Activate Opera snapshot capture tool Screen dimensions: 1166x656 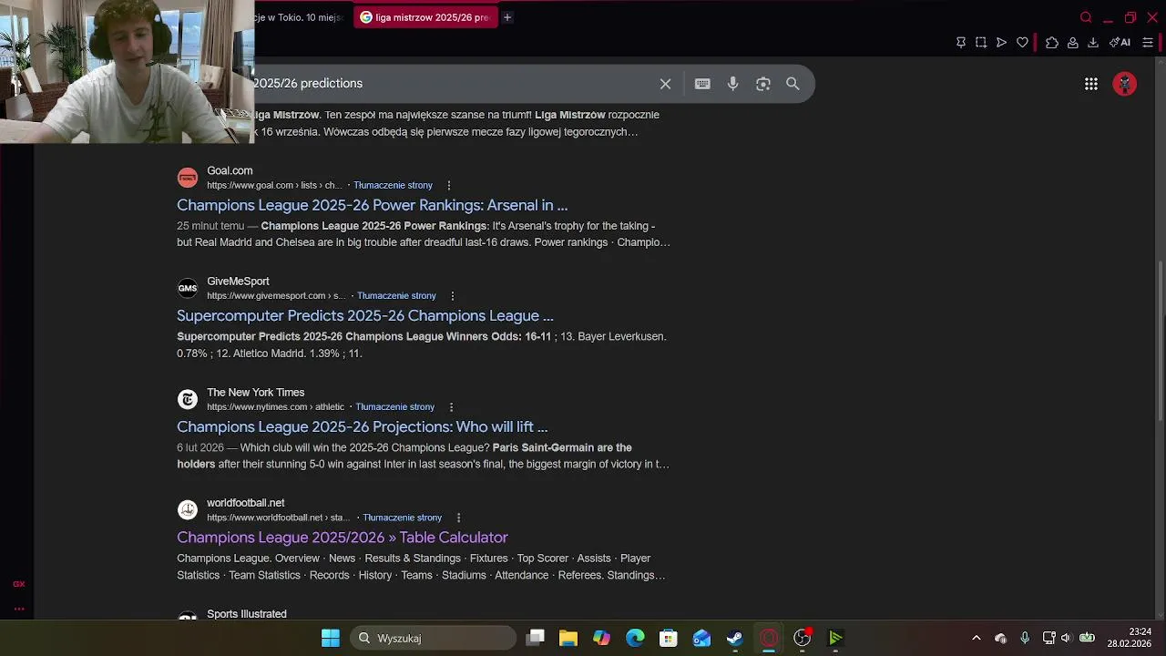point(981,43)
